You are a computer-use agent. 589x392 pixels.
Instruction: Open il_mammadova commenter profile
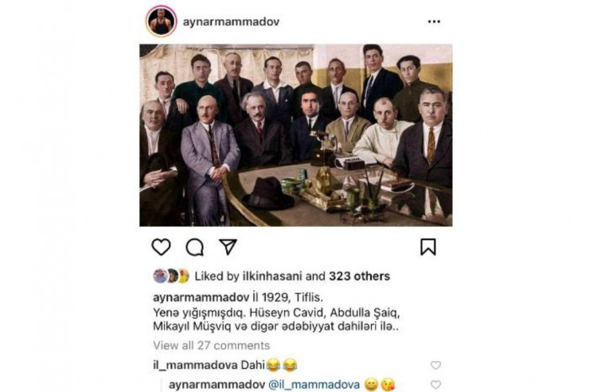pos(195,365)
